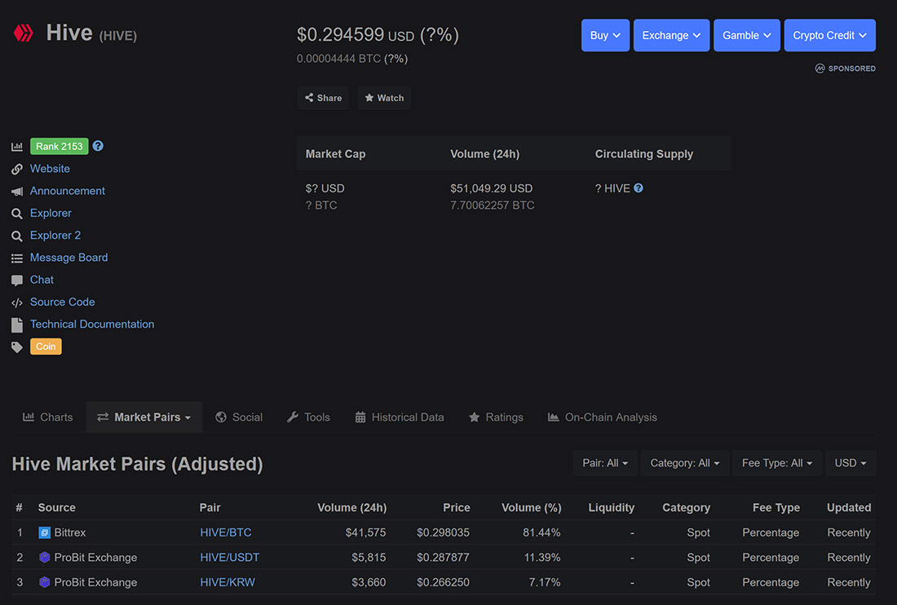Image resolution: width=897 pixels, height=605 pixels.
Task: Sort the table by Volume (%) column
Action: (532, 508)
